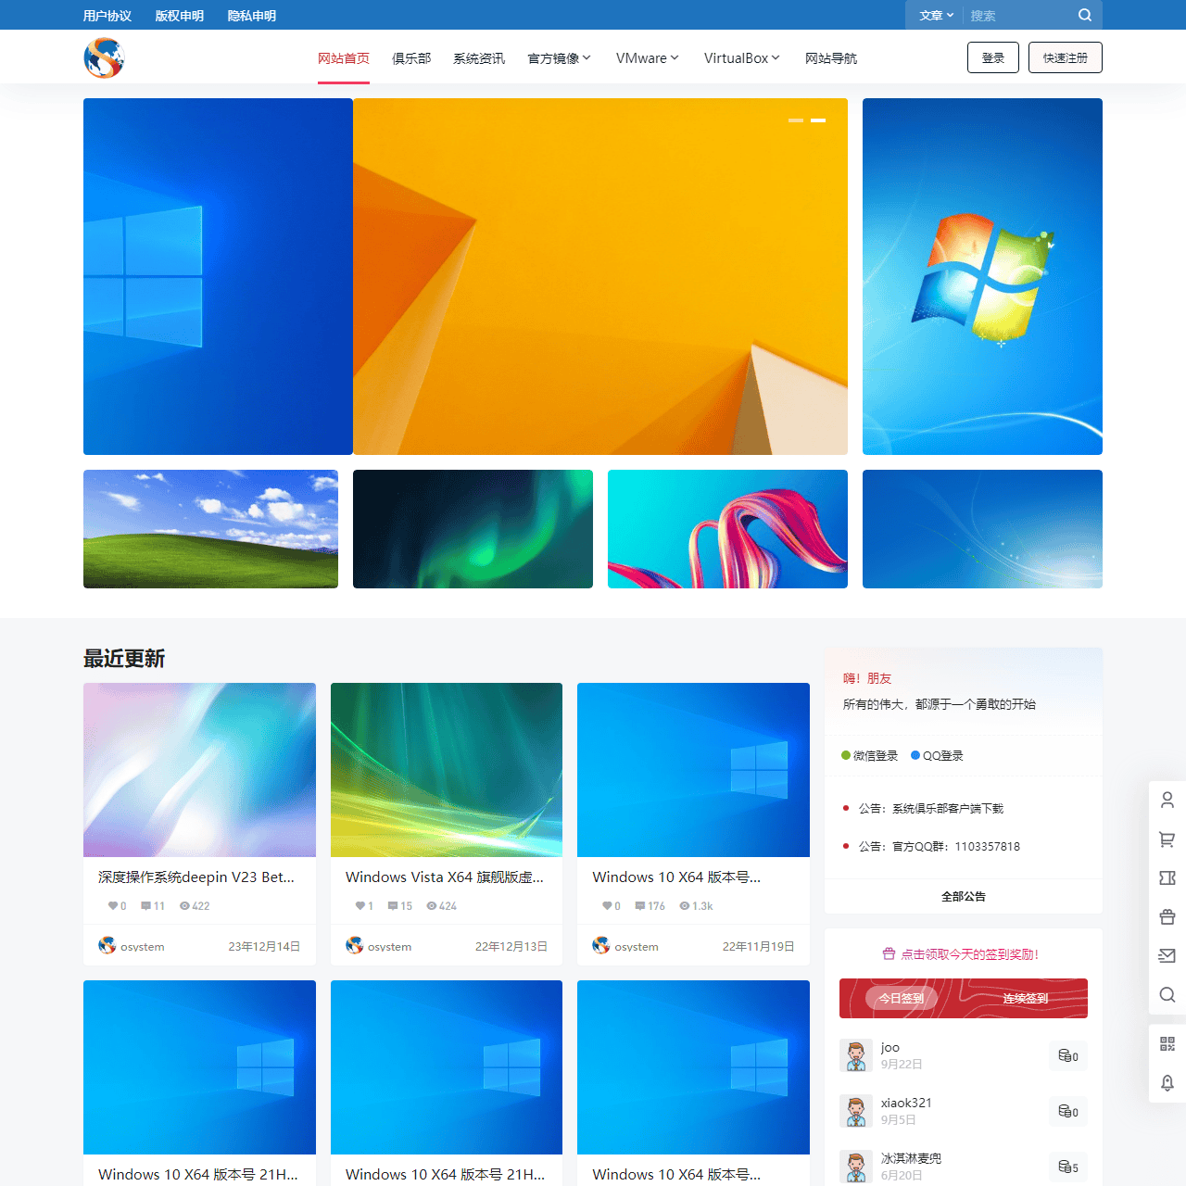Open the pink ribbon Windows 11 thumbnail
The image size is (1186, 1186).
[x=727, y=529]
